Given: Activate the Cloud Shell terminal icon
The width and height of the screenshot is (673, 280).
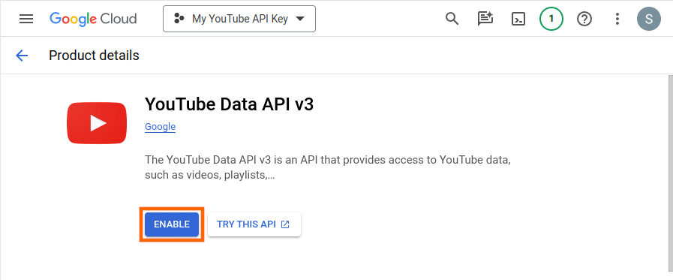Looking at the screenshot, I should pos(518,19).
